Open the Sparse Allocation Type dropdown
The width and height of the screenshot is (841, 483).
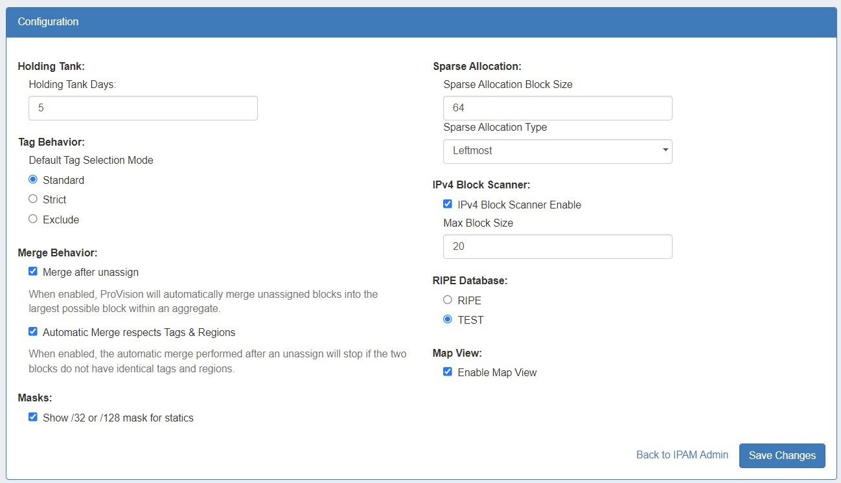pyautogui.click(x=557, y=151)
